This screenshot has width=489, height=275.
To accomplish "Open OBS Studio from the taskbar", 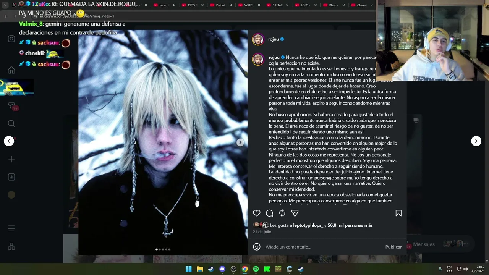I will pyautogui.click(x=233, y=269).
